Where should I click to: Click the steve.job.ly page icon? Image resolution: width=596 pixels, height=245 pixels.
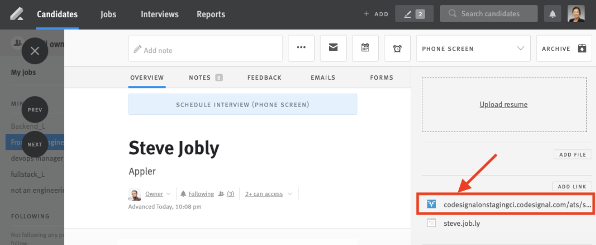(x=431, y=222)
